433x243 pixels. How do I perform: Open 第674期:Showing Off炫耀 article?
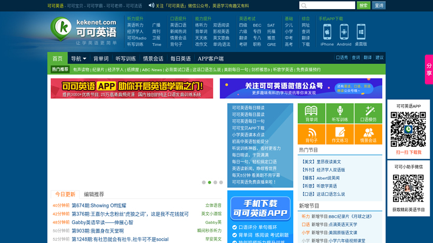click(x=99, y=206)
